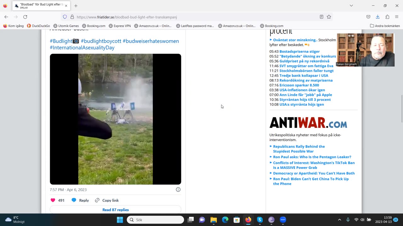Screen dimensions: 403x226
Task: Open the DuckDuckGo bookmark
Action: 38,26
